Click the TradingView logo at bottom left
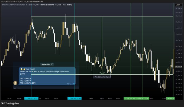Screen dimensions: 184x107 pyautogui.click(x=10, y=103)
